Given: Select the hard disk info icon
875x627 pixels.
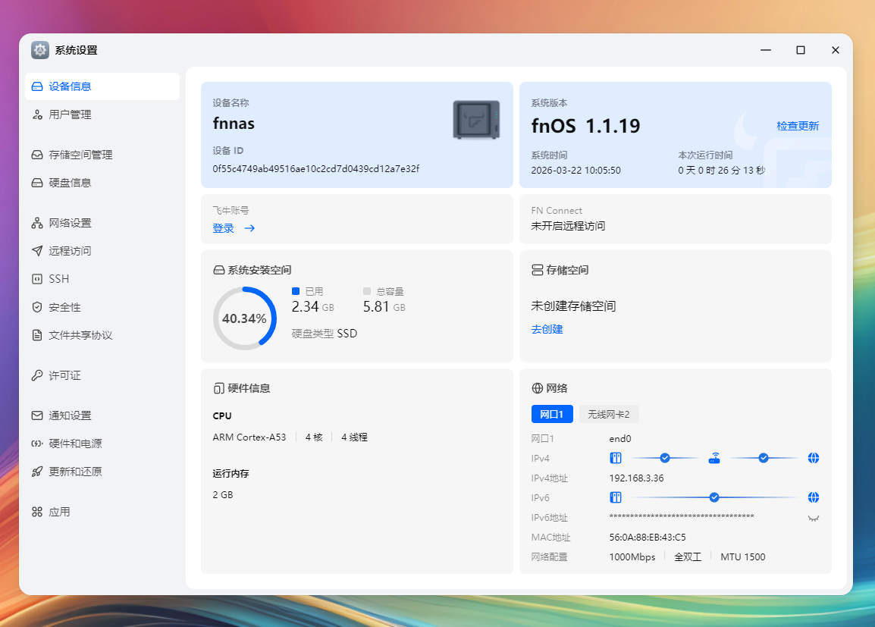Looking at the screenshot, I should point(37,183).
